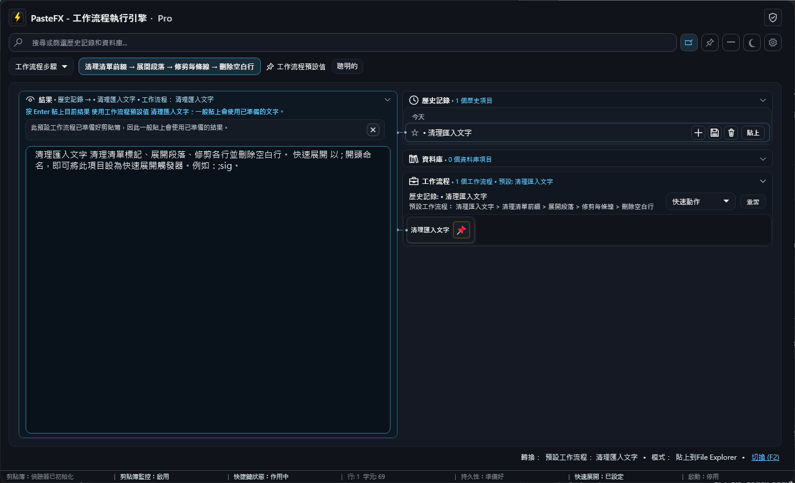Image resolution: width=795 pixels, height=483 pixels.
Task: Click the 快捷鍵狀態：作用中 status entry
Action: pos(261,477)
